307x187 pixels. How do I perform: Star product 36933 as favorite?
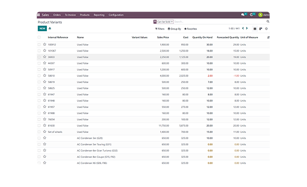pyautogui.click(x=45, y=57)
